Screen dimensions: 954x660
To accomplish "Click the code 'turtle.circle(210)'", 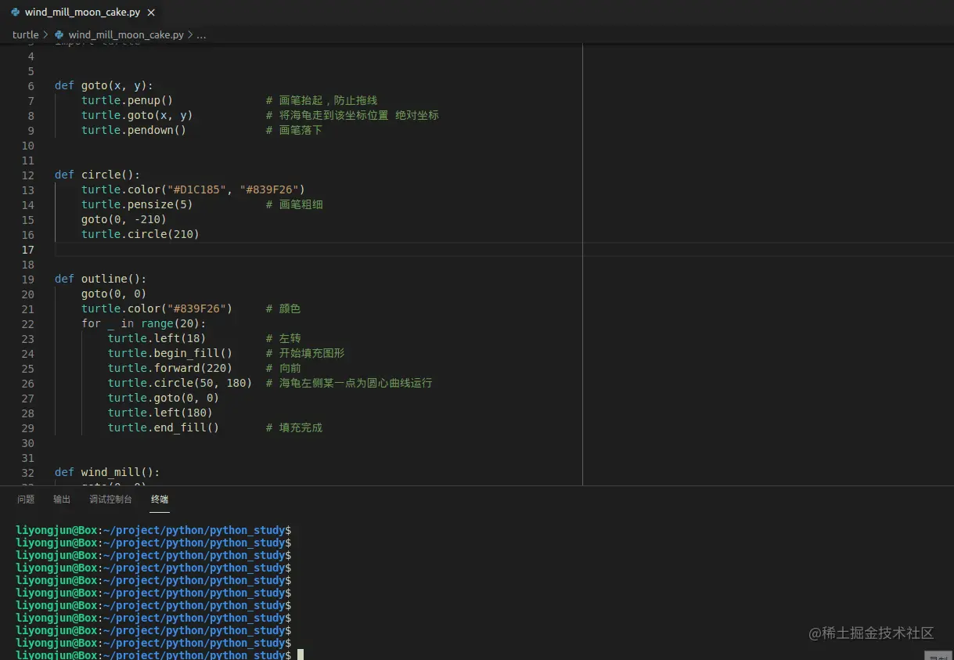I will pyautogui.click(x=140, y=234).
